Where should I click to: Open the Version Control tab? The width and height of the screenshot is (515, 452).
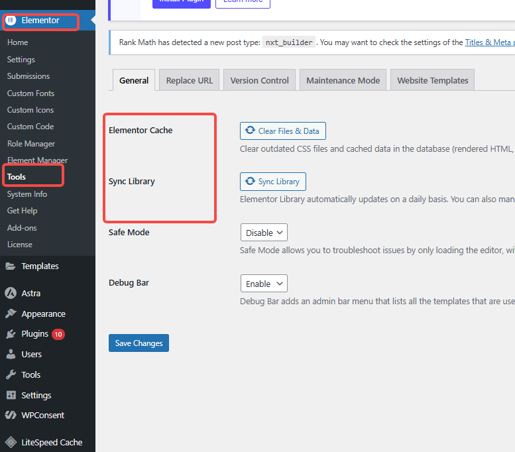pyautogui.click(x=259, y=80)
